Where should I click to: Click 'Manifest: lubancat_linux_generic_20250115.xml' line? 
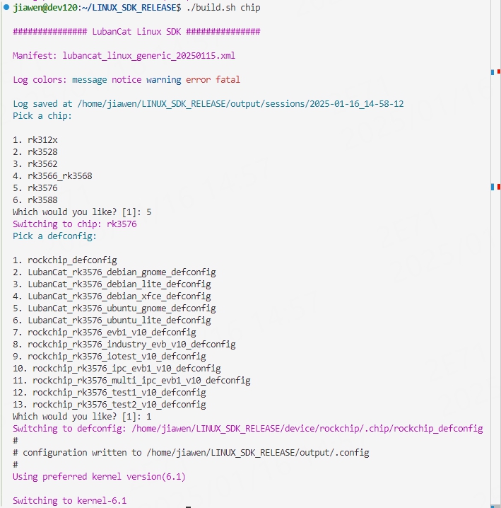124,56
